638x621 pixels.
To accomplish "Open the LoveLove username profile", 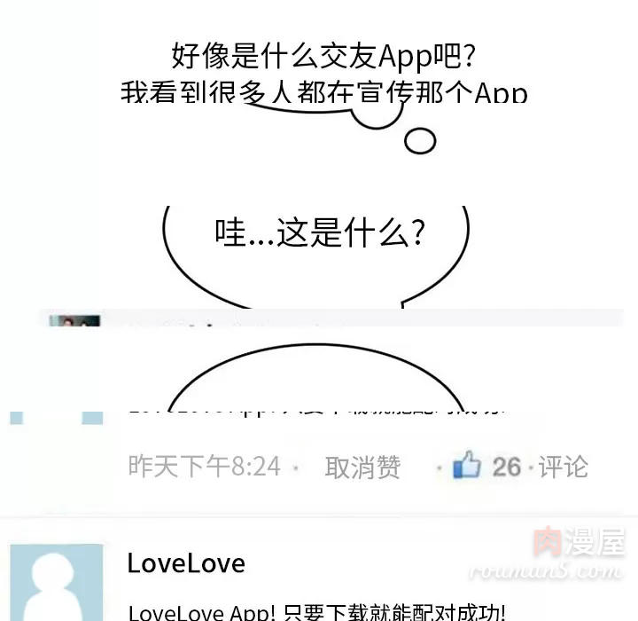I will pyautogui.click(x=186, y=563).
